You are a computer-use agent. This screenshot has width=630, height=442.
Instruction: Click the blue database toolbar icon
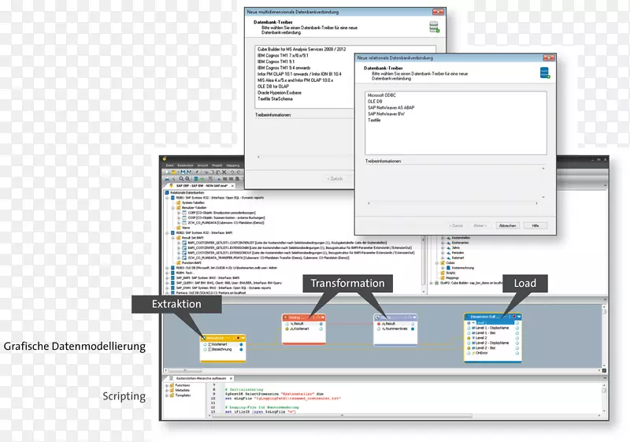pyautogui.click(x=196, y=179)
